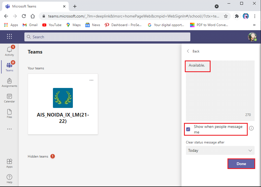Open the Chrome customize menu
Screen dimensions: 261x187
pyautogui.click(x=255, y=16)
